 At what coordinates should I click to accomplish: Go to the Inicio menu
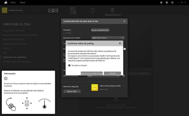13,2
